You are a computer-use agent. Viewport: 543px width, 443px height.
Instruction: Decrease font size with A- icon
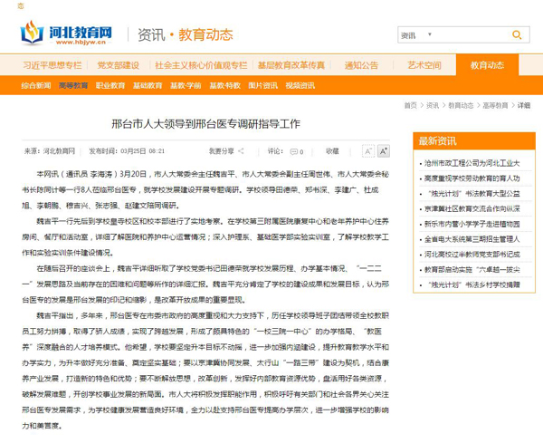click(368, 151)
